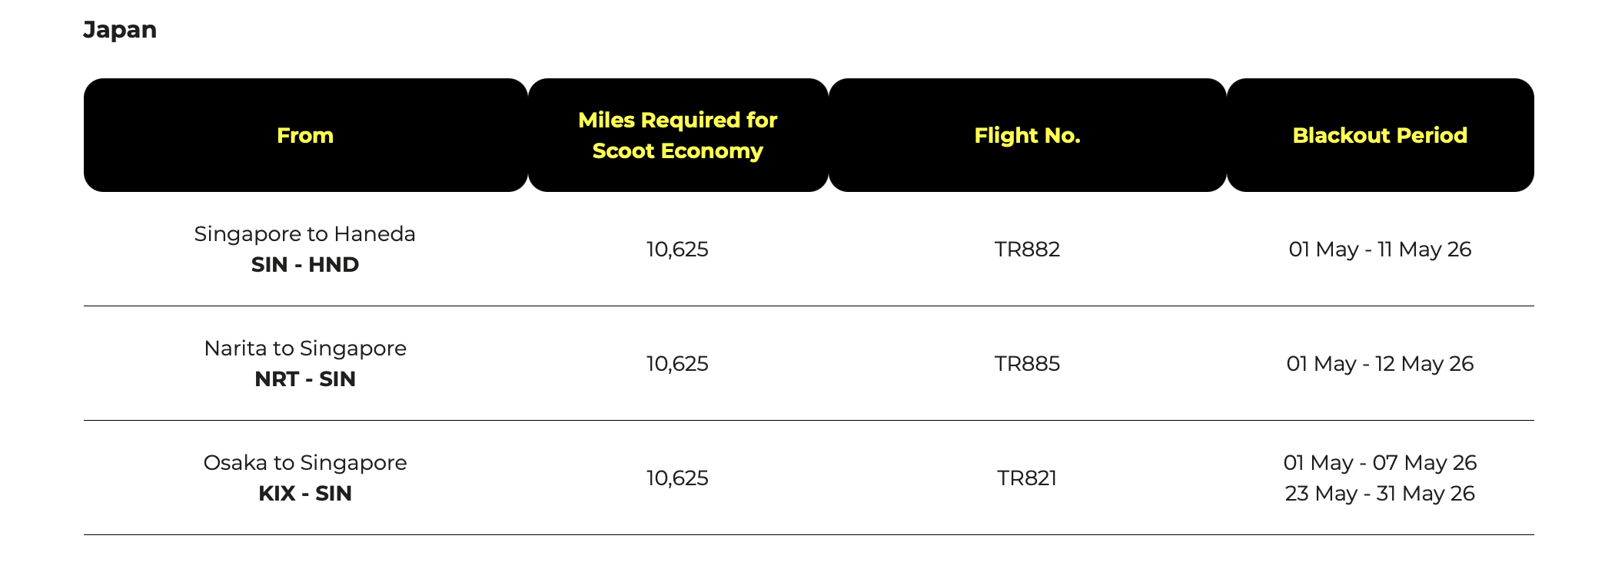Click flight number TR885
Image resolution: width=1605 pixels, height=562 pixels.
pos(1027,363)
